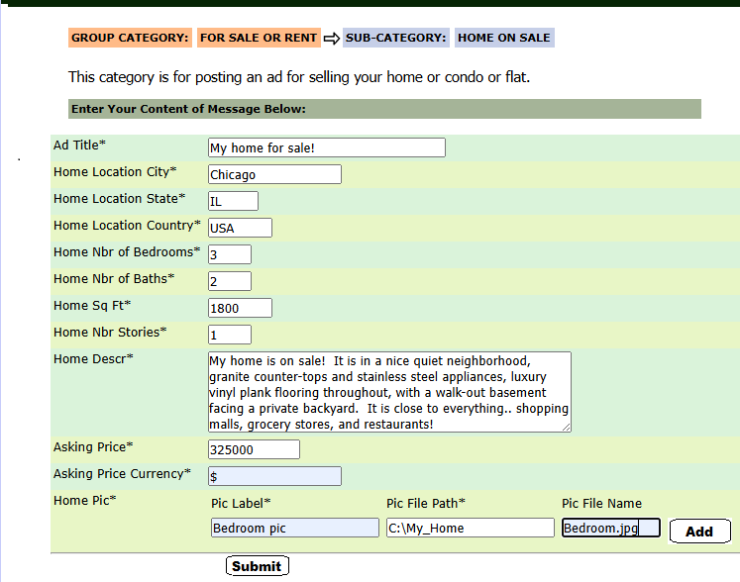Click inside the Home Descr text area
The width and height of the screenshot is (740, 582).
pos(388,392)
